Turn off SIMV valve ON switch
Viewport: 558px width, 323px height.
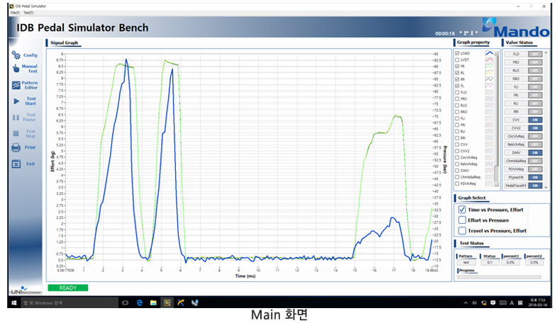535,152
